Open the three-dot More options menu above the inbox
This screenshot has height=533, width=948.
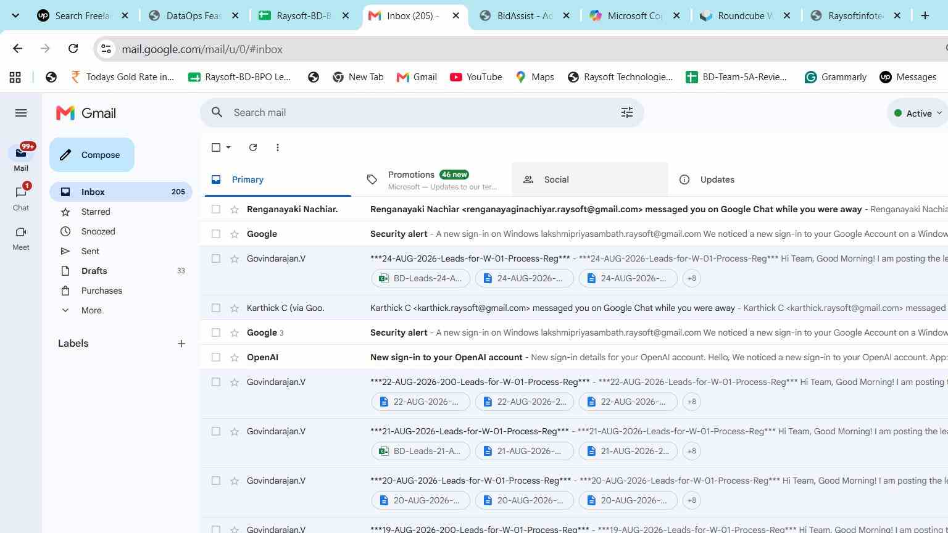pyautogui.click(x=278, y=147)
